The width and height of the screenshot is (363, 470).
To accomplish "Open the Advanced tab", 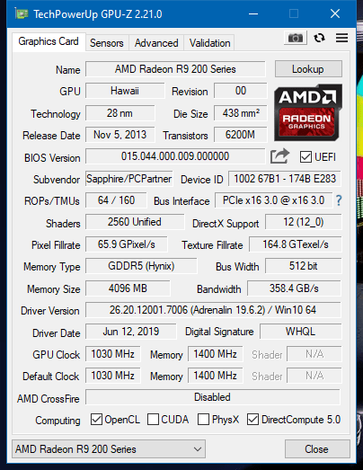I will 156,43.
